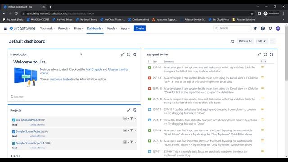The width and height of the screenshot is (288, 162).
Task: Open the app switcher grid icon
Action: coord(6,28)
